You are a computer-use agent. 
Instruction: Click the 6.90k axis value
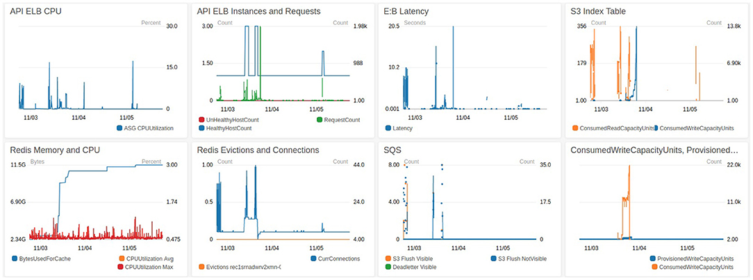[x=735, y=63]
